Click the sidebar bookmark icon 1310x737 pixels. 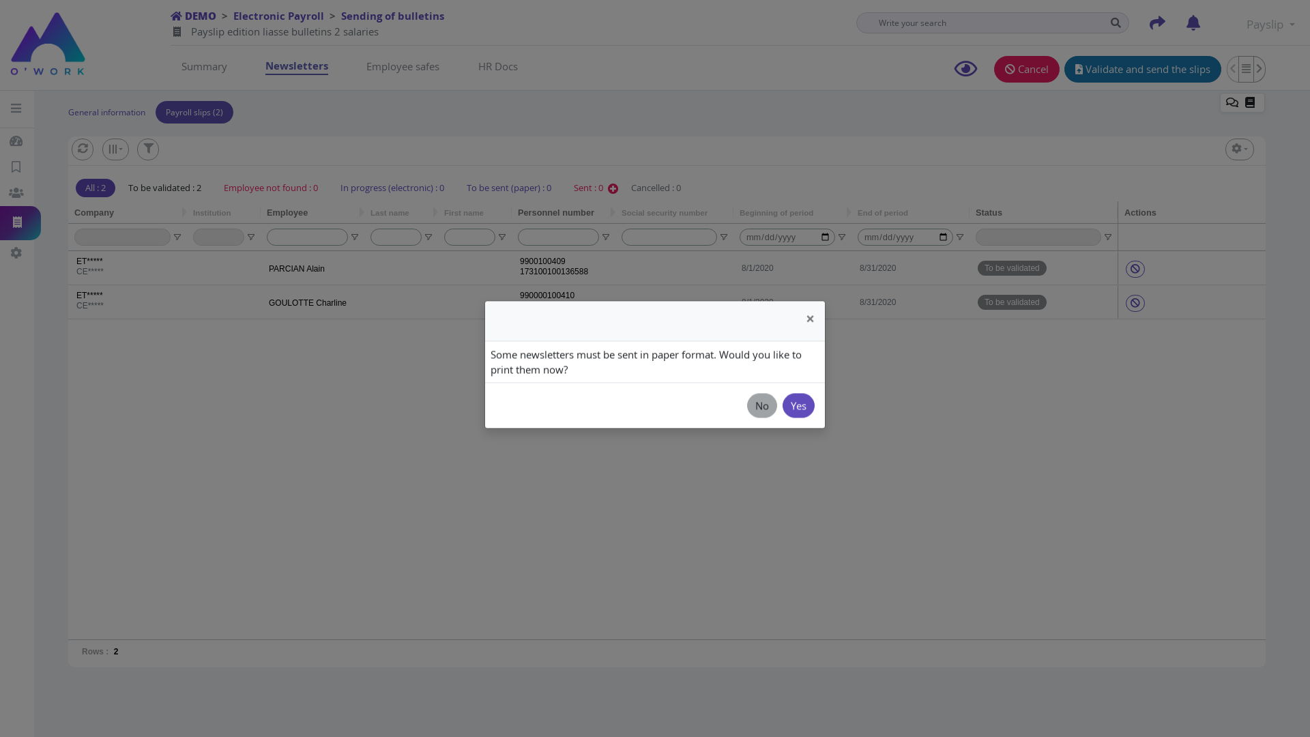16,167
